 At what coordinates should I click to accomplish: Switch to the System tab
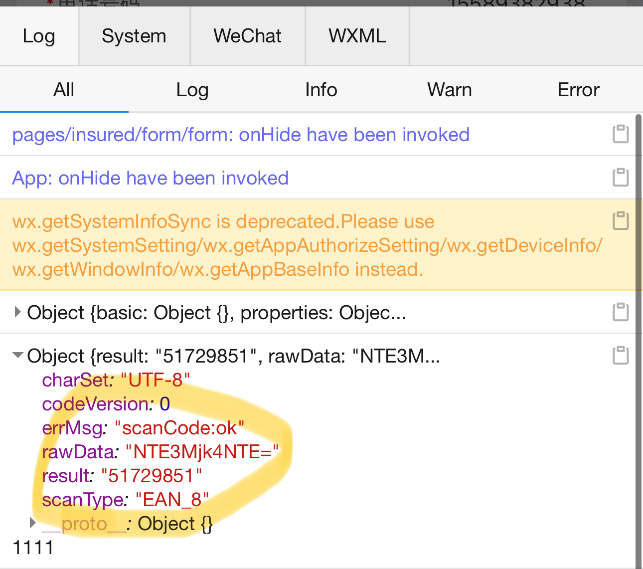point(134,36)
